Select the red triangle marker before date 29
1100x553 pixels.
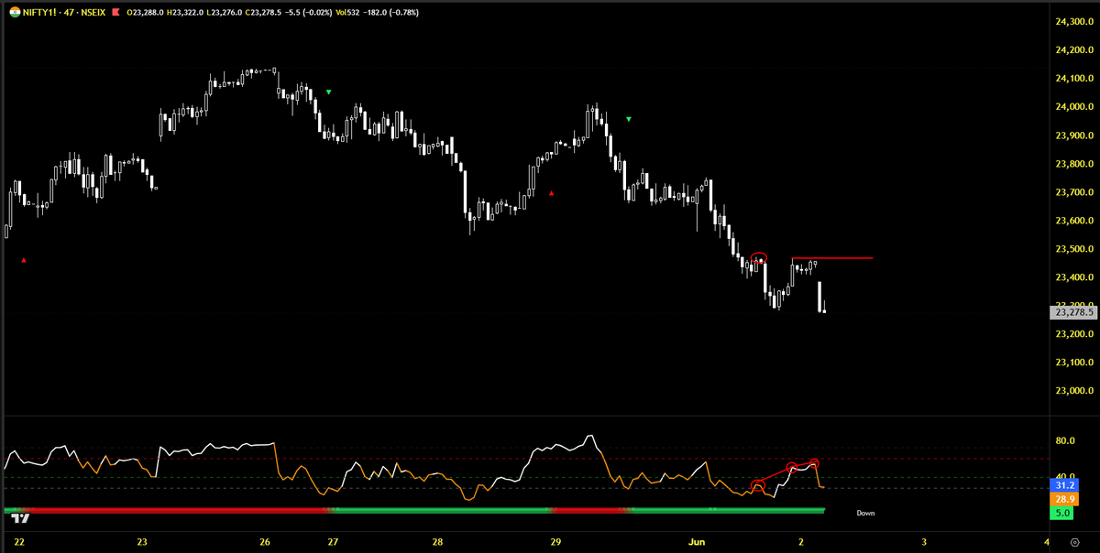pyautogui.click(x=551, y=193)
